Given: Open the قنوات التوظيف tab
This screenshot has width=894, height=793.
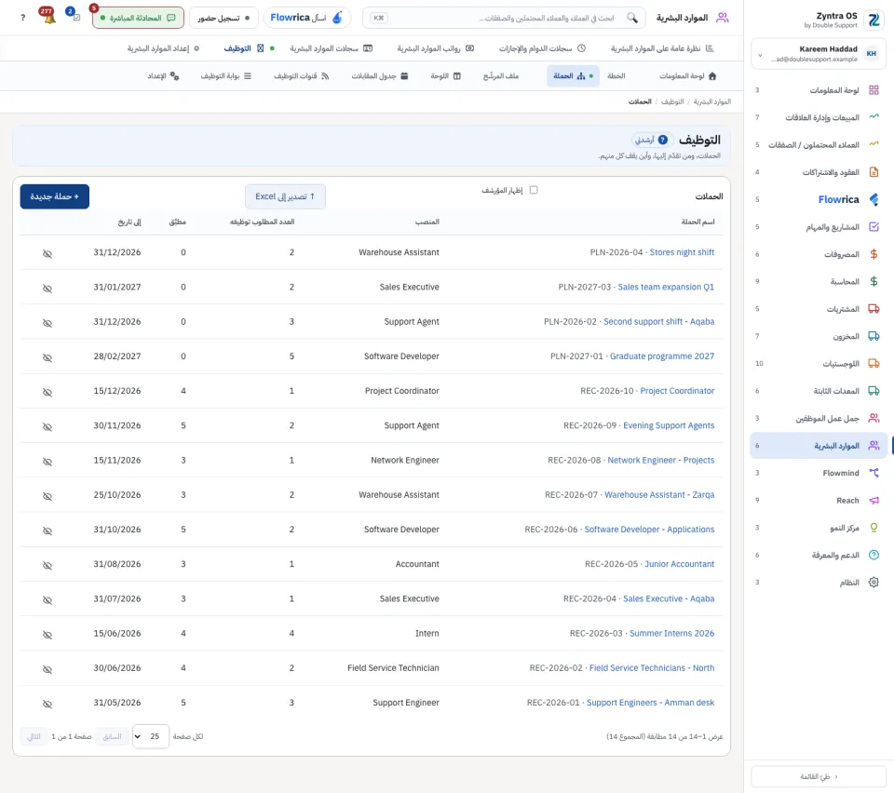Looking at the screenshot, I should (301, 75).
